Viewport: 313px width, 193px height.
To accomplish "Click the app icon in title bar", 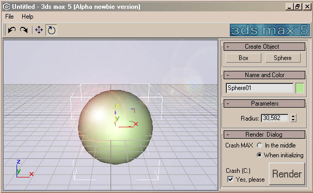I will [x=7, y=7].
